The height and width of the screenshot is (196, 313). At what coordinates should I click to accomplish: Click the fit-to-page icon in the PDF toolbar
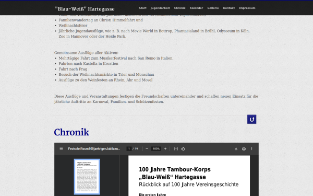pos(176,149)
